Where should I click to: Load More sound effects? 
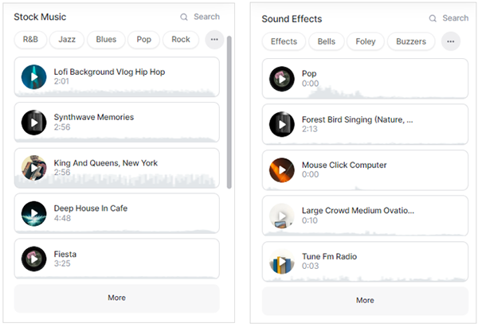click(365, 301)
